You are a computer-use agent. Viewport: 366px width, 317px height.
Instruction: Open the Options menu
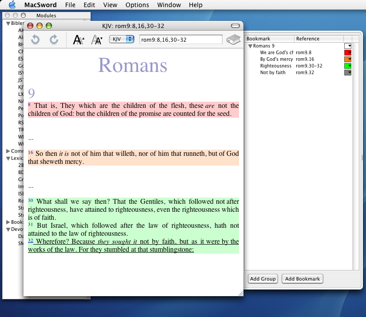click(137, 5)
